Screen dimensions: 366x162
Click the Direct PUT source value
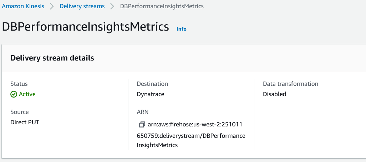click(25, 122)
